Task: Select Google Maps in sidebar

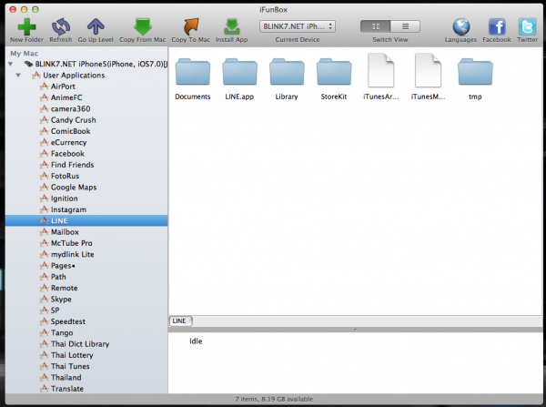Action: pyautogui.click(x=86, y=188)
